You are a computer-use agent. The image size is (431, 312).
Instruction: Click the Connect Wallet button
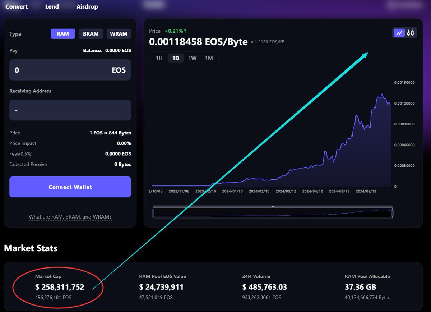pyautogui.click(x=70, y=187)
